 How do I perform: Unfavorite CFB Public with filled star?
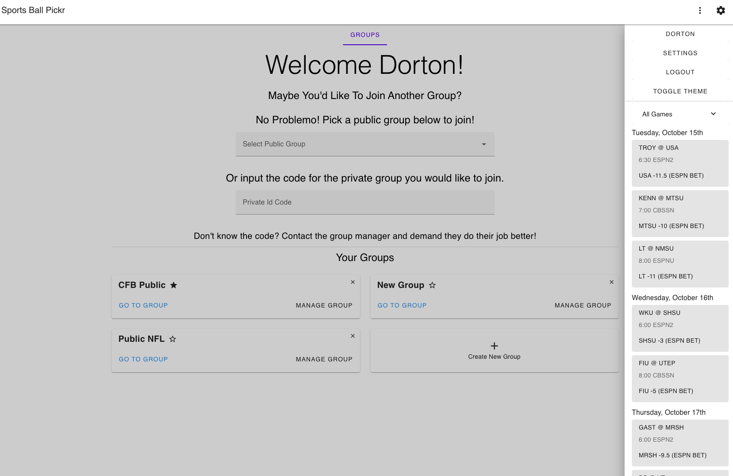click(174, 285)
